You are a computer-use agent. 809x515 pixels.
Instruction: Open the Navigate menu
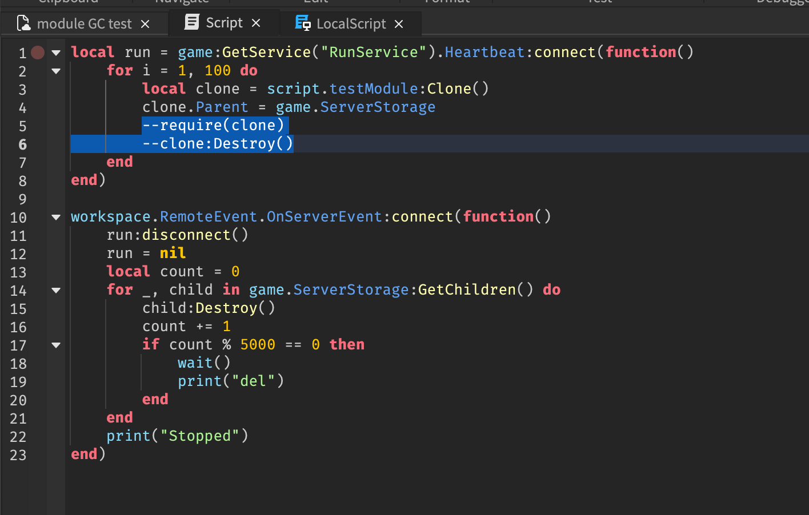point(181,2)
